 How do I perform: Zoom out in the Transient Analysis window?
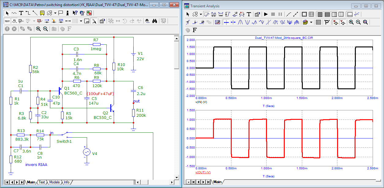click(358, 22)
